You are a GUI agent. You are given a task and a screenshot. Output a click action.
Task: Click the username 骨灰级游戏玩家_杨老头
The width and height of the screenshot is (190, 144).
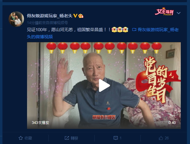pos(50,16)
